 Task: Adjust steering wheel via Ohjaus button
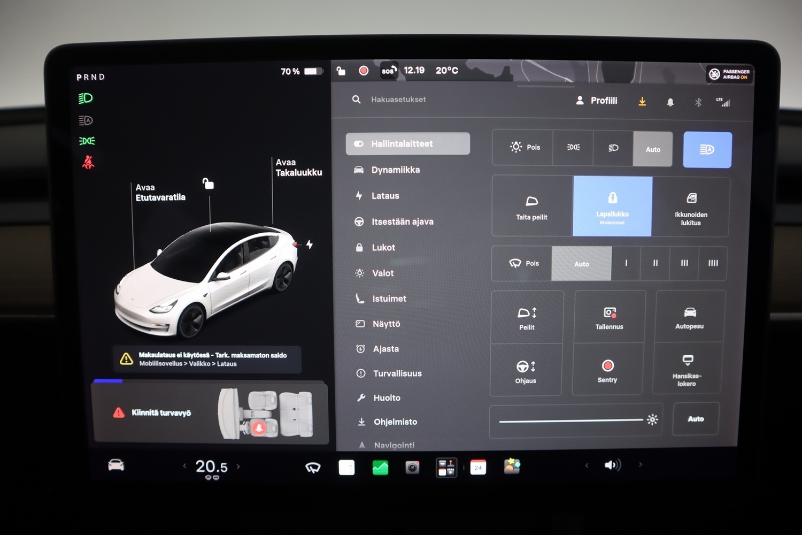(x=526, y=371)
